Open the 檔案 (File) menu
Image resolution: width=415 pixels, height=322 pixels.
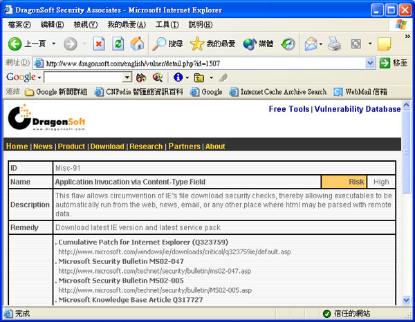pyautogui.click(x=19, y=25)
